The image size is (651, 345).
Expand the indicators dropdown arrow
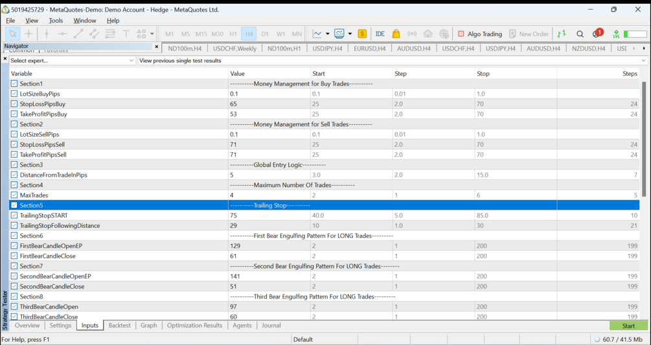pos(350,34)
